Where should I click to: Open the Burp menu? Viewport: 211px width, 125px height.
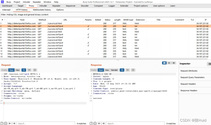[9, 2]
